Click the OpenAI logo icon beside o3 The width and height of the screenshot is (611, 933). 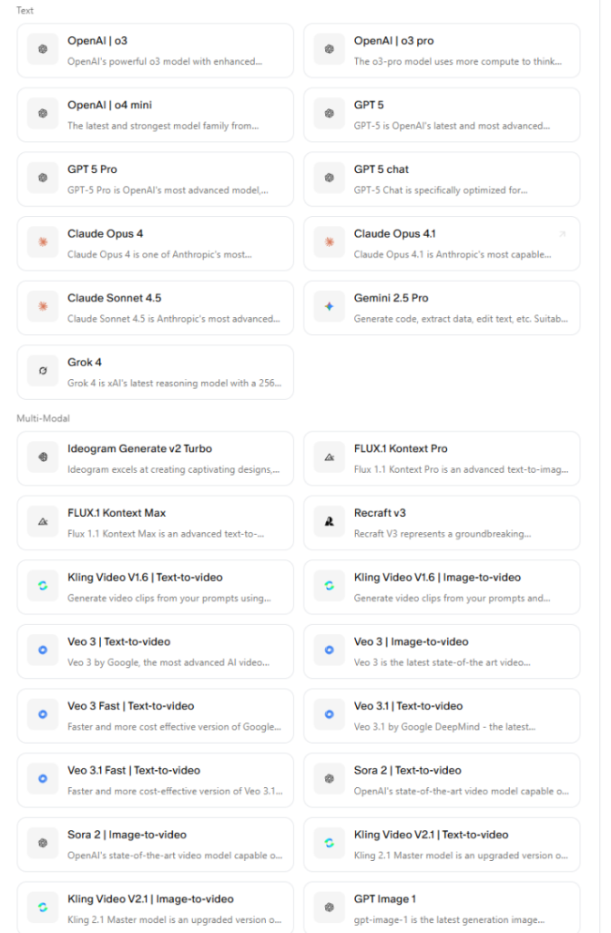coord(43,50)
